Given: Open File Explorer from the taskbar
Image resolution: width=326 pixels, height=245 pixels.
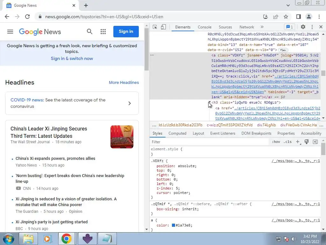Looking at the screenshot, I should [x=28, y=239].
